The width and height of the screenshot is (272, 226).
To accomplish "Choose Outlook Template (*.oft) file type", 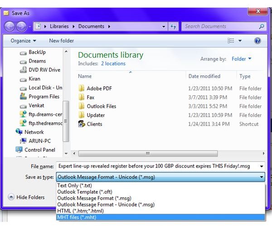I will tap(160, 192).
